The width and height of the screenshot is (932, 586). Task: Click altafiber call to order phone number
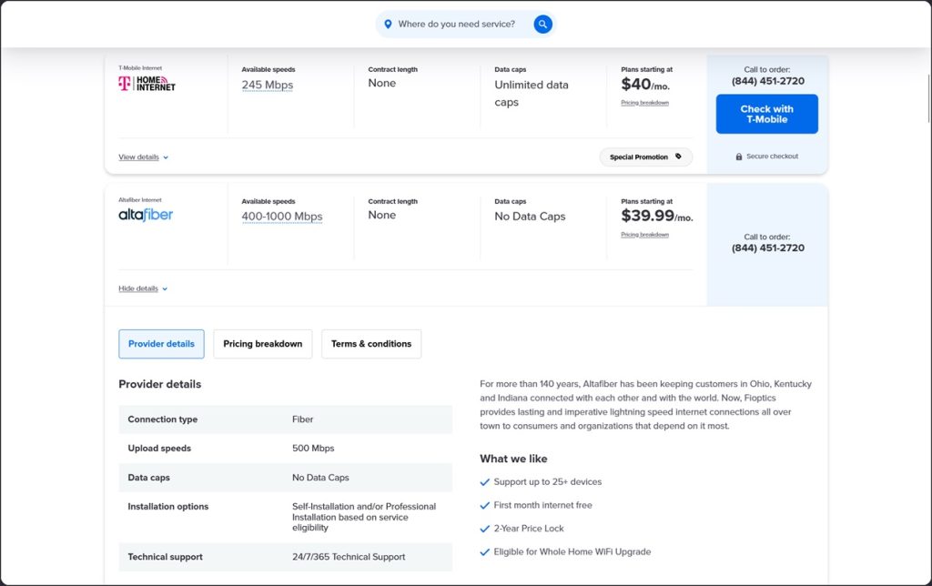768,248
